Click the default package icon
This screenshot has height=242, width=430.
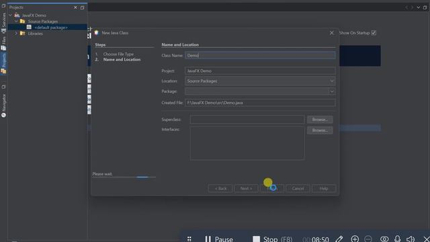[29, 27]
